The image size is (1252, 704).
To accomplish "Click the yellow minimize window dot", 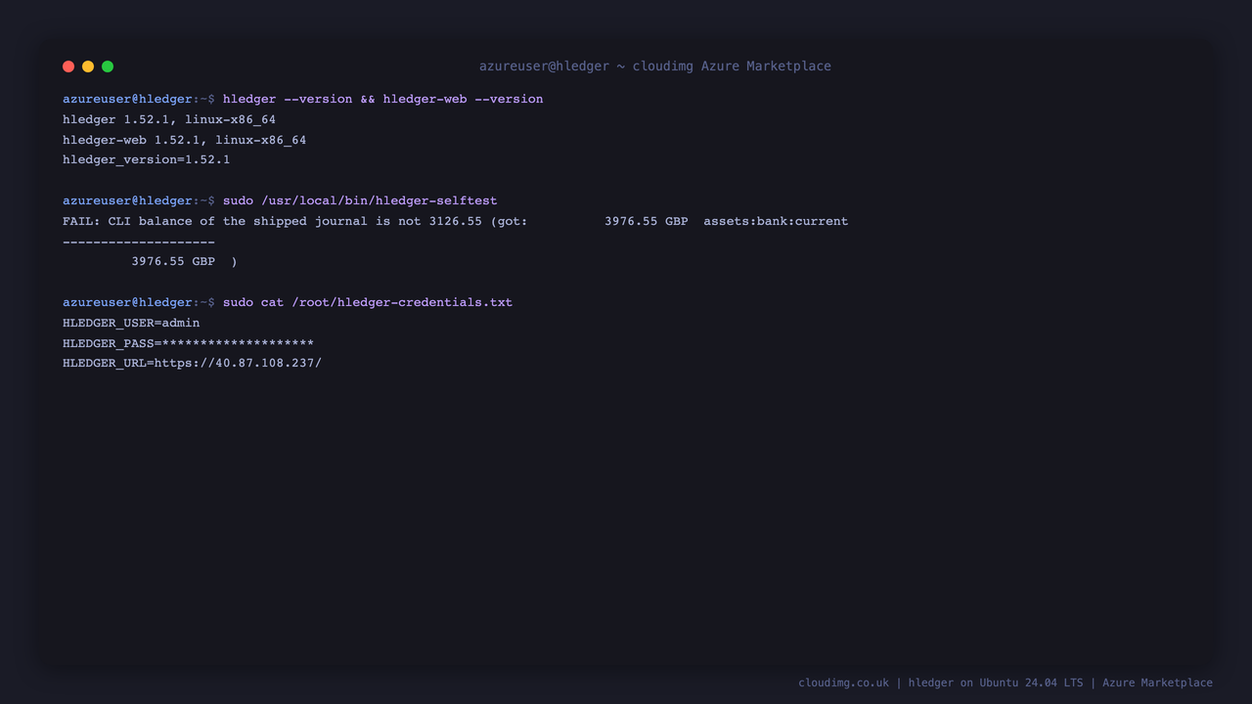I will pyautogui.click(x=88, y=66).
